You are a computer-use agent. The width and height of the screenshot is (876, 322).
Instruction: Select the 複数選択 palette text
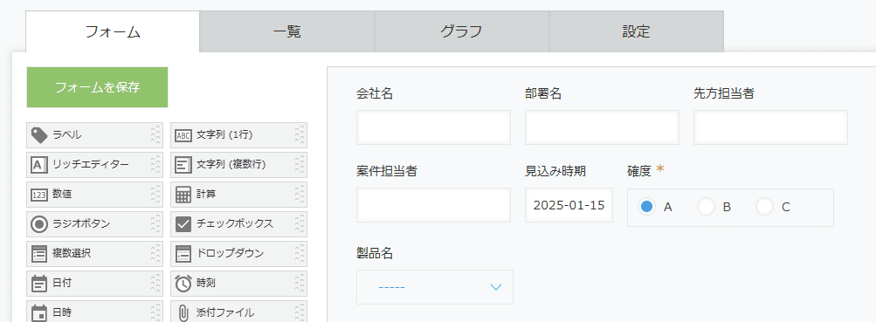pos(72,253)
